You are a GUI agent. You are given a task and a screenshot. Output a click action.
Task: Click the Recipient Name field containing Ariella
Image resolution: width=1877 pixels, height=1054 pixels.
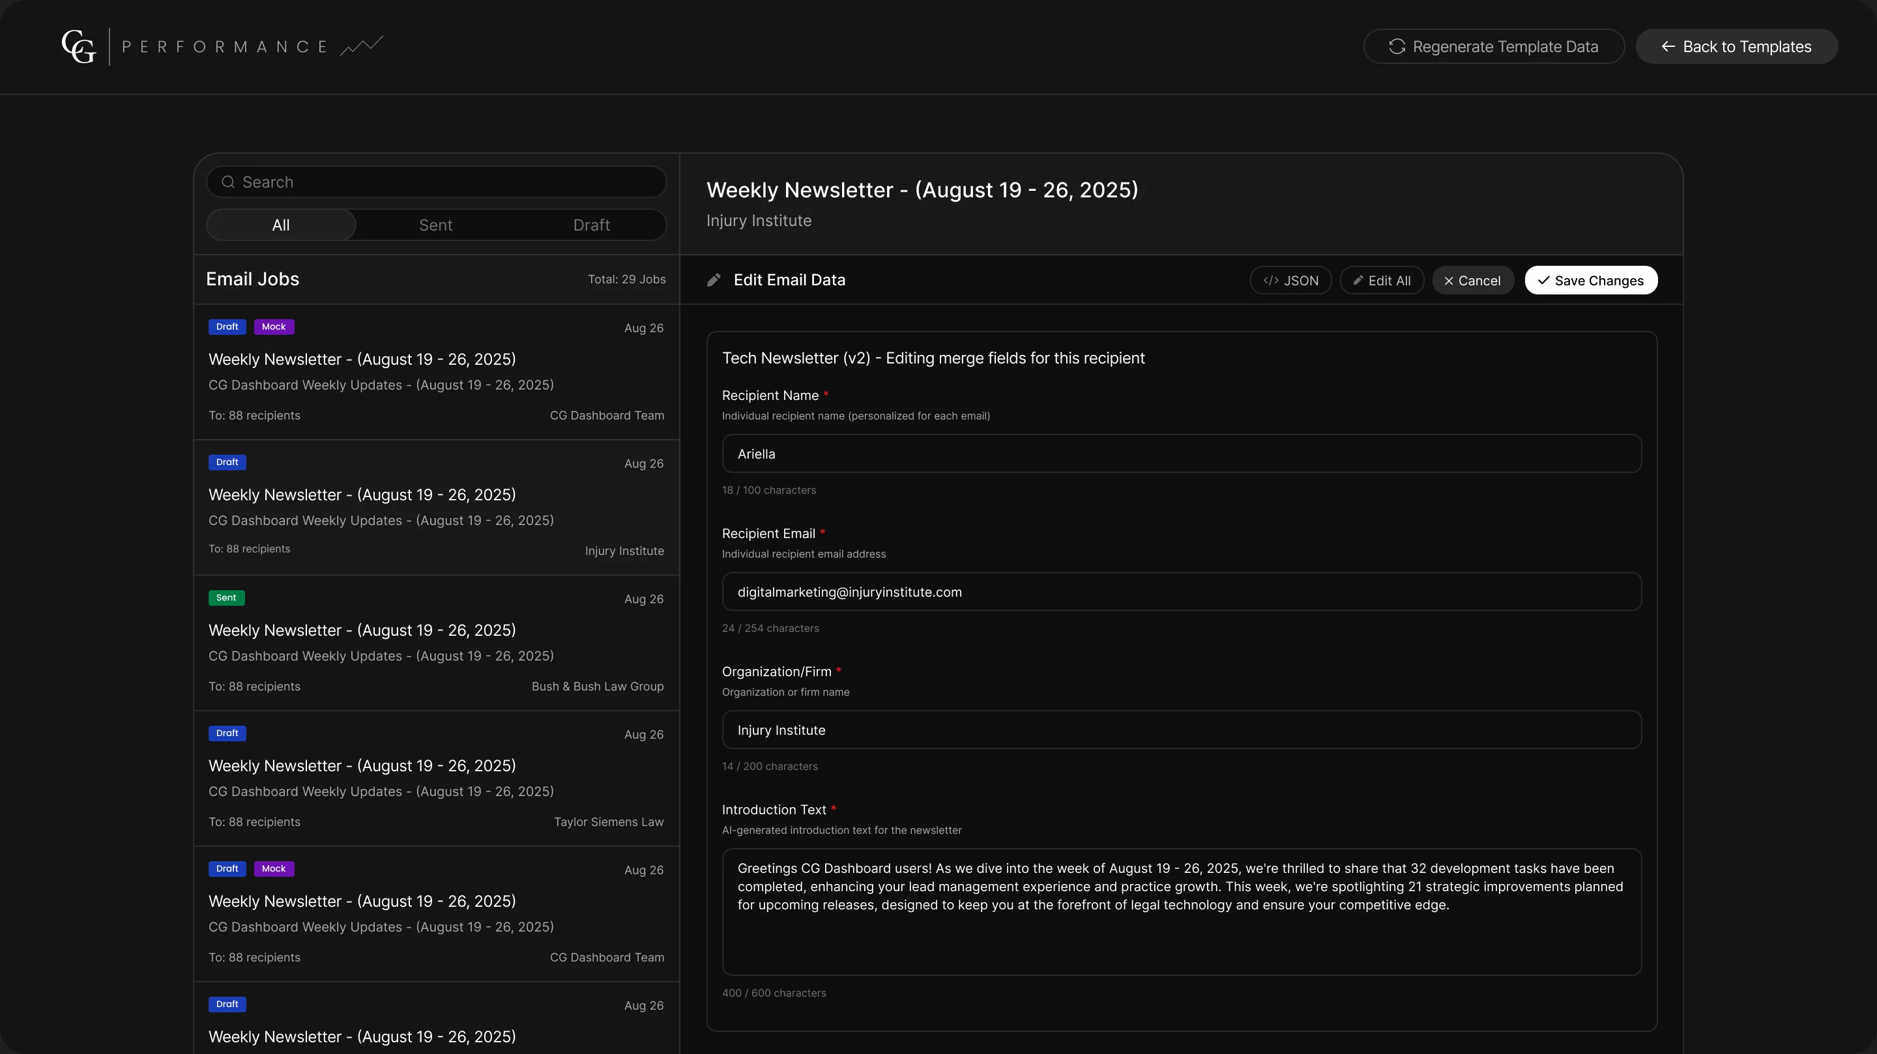click(x=1181, y=454)
